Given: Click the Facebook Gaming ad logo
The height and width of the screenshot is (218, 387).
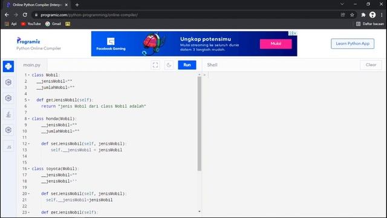Looking at the screenshot, I should coord(111,44).
